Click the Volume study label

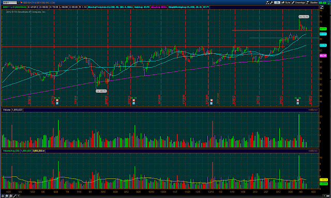(7, 110)
